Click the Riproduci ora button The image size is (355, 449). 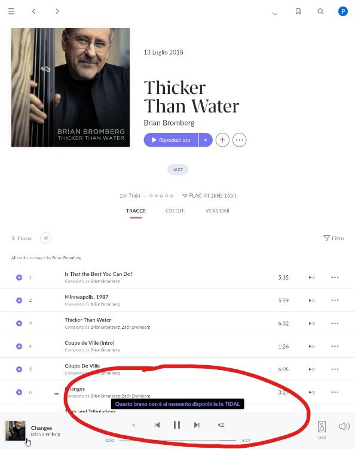click(171, 140)
